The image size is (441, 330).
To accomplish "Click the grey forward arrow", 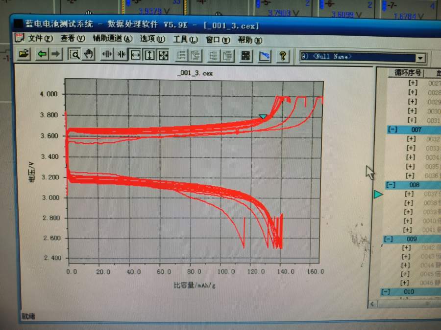I will click(x=56, y=54).
